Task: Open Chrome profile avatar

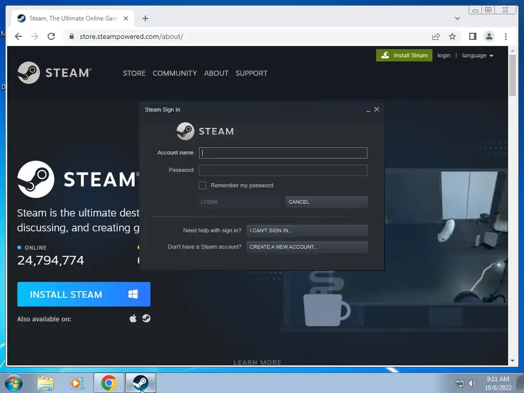Action: 489,36
